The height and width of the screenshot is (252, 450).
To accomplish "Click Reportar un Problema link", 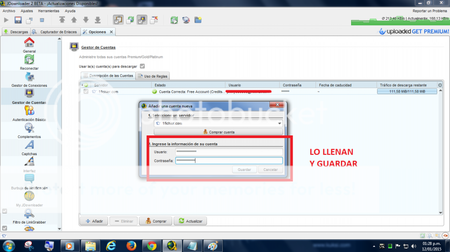I will click(430, 11).
